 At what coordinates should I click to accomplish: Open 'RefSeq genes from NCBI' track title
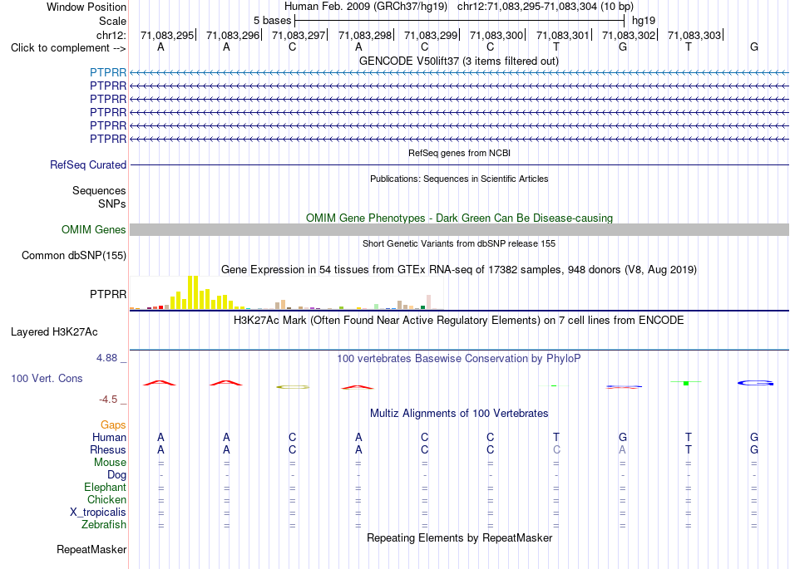pyautogui.click(x=459, y=153)
